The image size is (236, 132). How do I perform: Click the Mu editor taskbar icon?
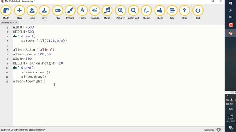230,33
